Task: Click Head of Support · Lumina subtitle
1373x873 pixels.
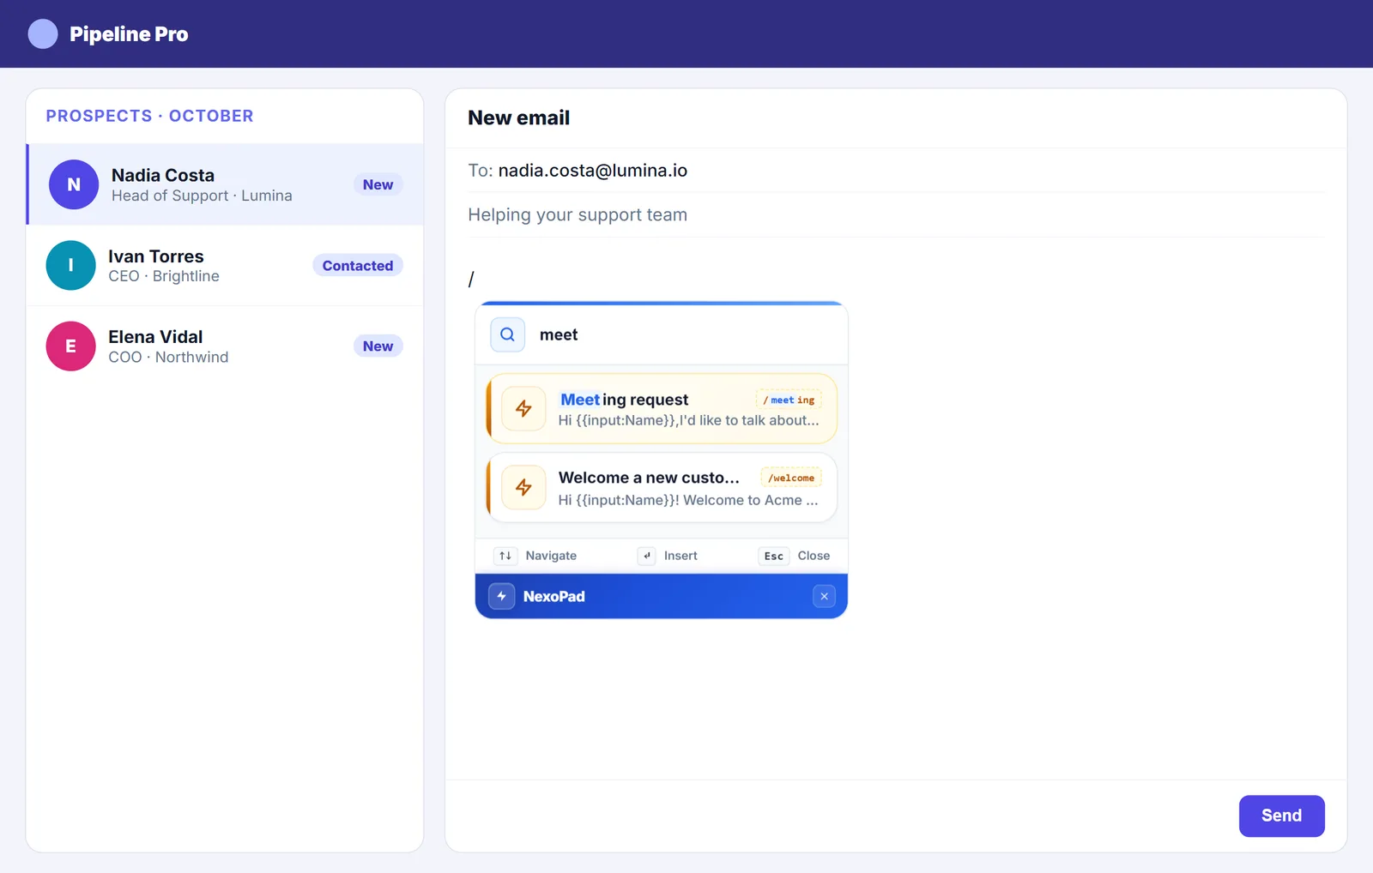Action: pos(202,196)
